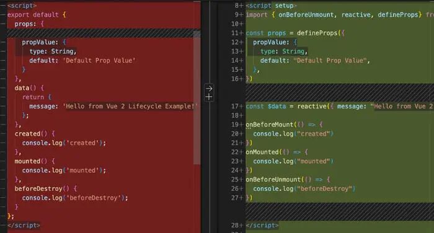Click closing '</script>' on line 28

[x=262, y=225]
